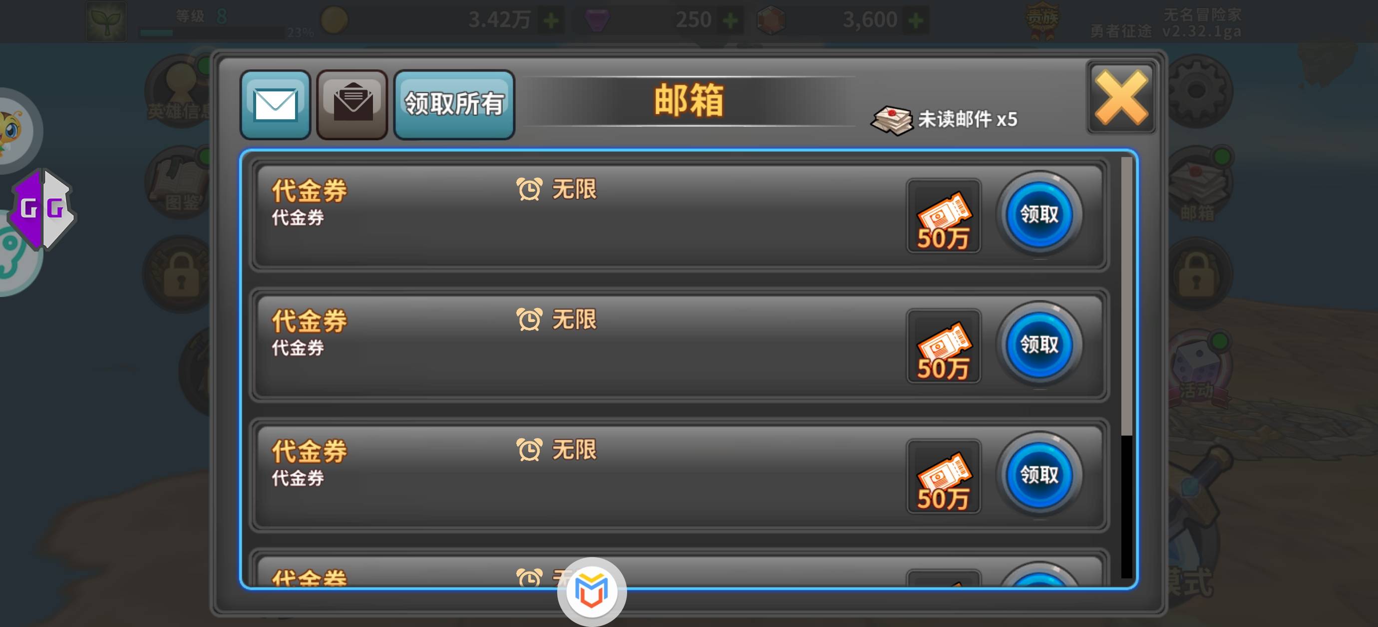
Task: Add purple gems with plus button
Action: coord(729,21)
